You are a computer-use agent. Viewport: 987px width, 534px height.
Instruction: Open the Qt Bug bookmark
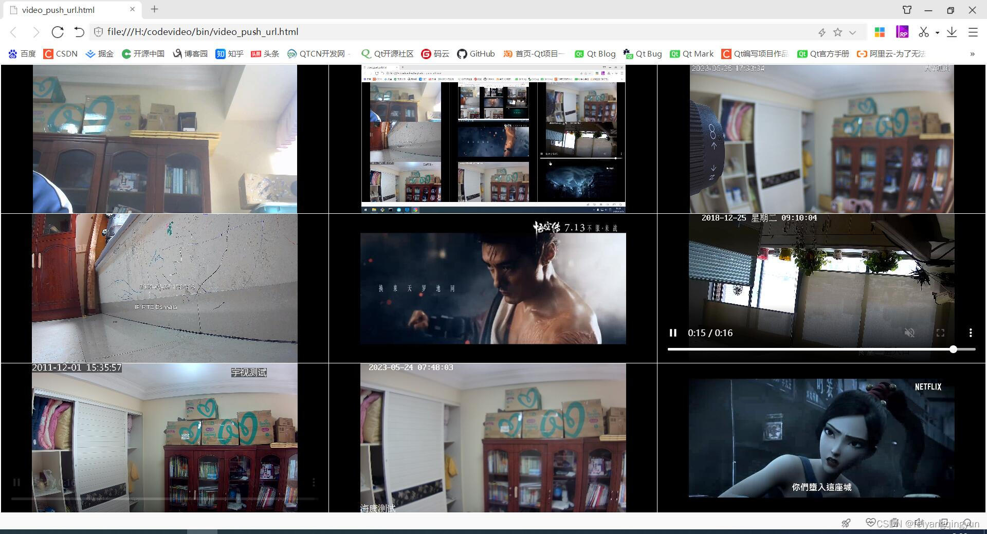643,53
